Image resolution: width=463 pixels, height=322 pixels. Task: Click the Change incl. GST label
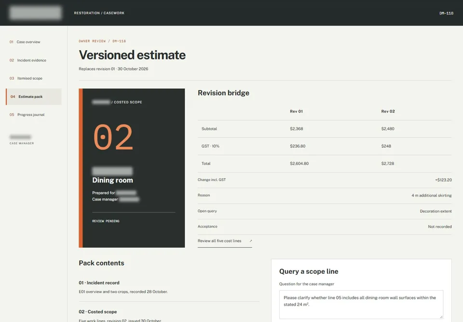tap(212, 180)
